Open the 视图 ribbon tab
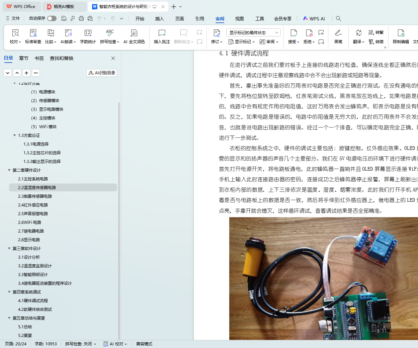Screen dimensions: 418x348 pyautogui.click(x=239, y=19)
